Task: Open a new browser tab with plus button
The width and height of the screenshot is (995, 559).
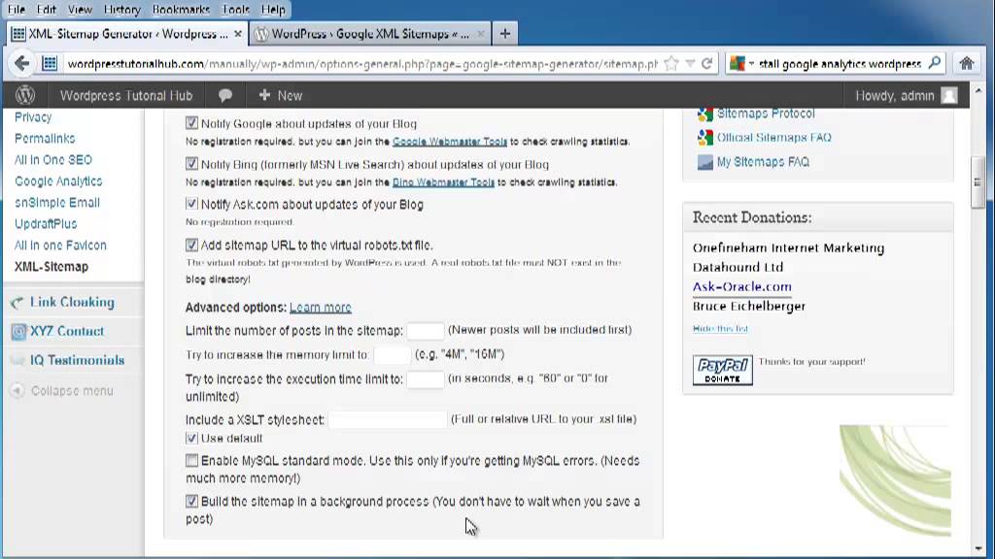Action: (505, 34)
